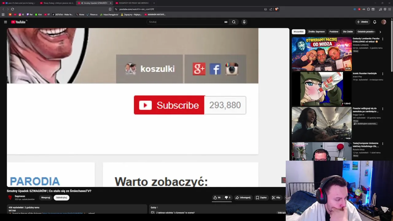This screenshot has width=393, height=221.
Task: Open the Filman.cc bookmark
Action: [92, 14]
